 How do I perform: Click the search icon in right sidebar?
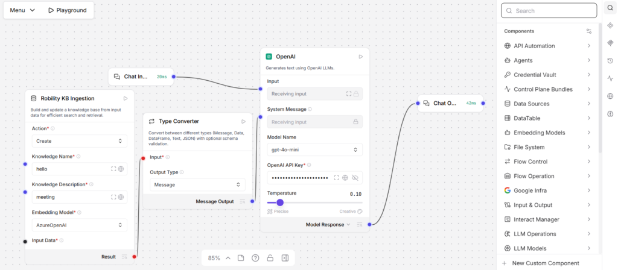point(610,8)
